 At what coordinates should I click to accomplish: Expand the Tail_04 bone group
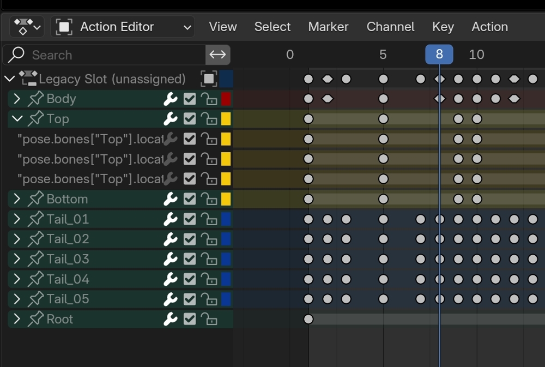[x=17, y=279]
